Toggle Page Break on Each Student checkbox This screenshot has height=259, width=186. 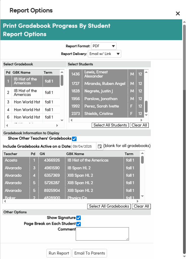79,224
